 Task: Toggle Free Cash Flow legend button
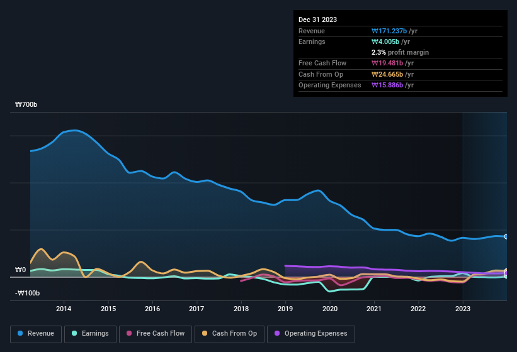(x=155, y=333)
